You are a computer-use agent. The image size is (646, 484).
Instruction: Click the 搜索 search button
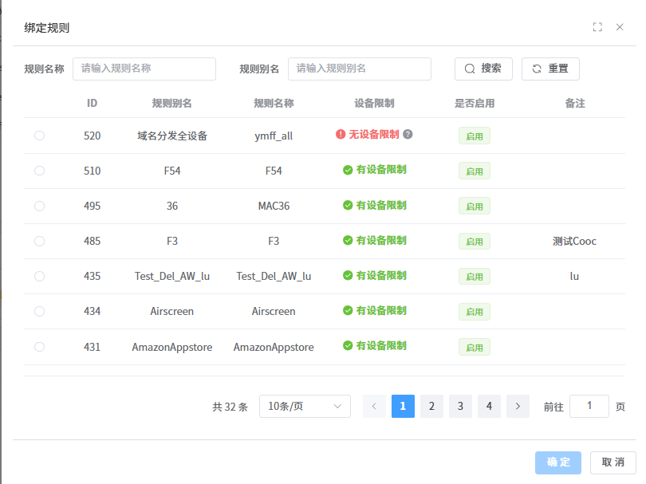pos(483,69)
